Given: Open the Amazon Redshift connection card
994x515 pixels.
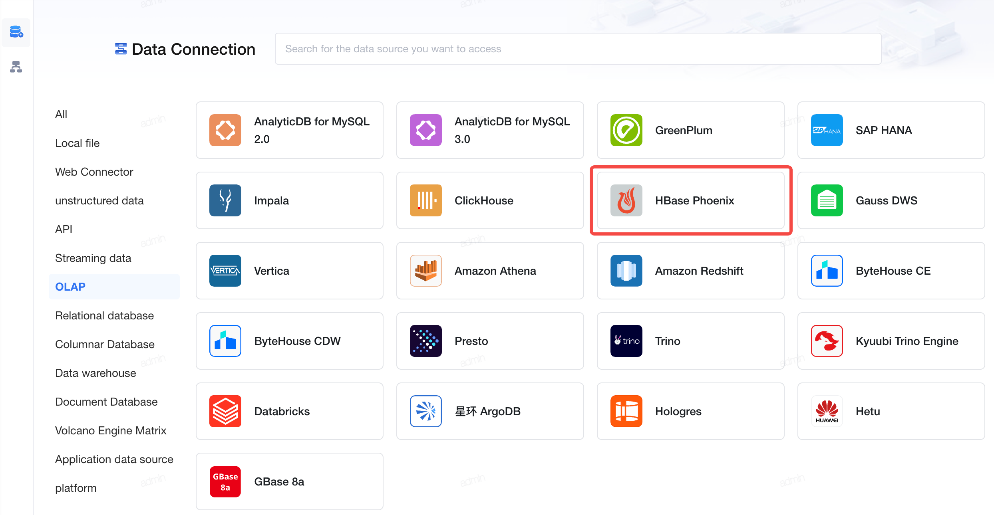Looking at the screenshot, I should (690, 271).
